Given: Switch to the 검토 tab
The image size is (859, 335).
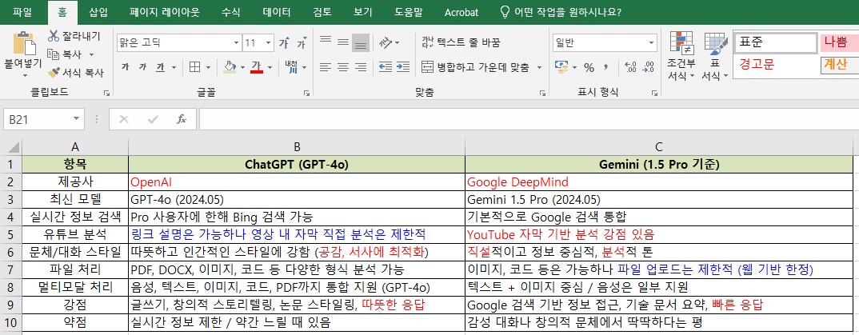Looking at the screenshot, I should [322, 12].
